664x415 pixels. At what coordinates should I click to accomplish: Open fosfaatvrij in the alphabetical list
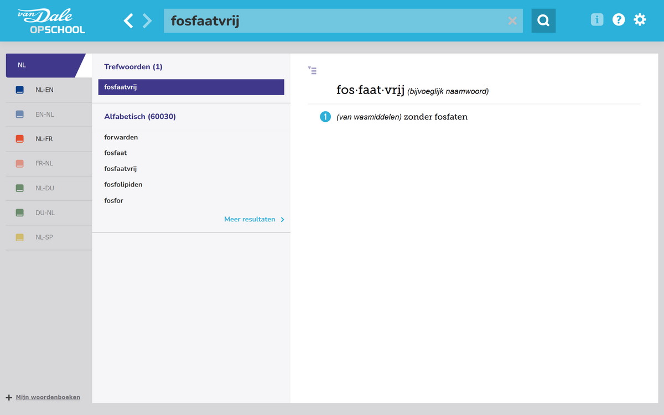click(x=120, y=169)
